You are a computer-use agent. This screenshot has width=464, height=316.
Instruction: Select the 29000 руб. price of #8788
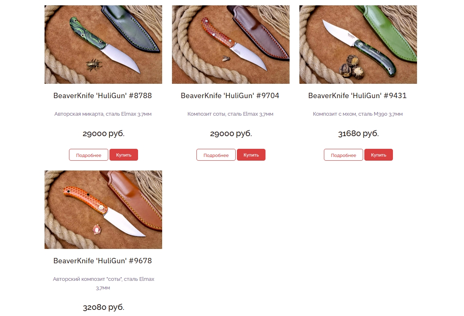tap(104, 134)
